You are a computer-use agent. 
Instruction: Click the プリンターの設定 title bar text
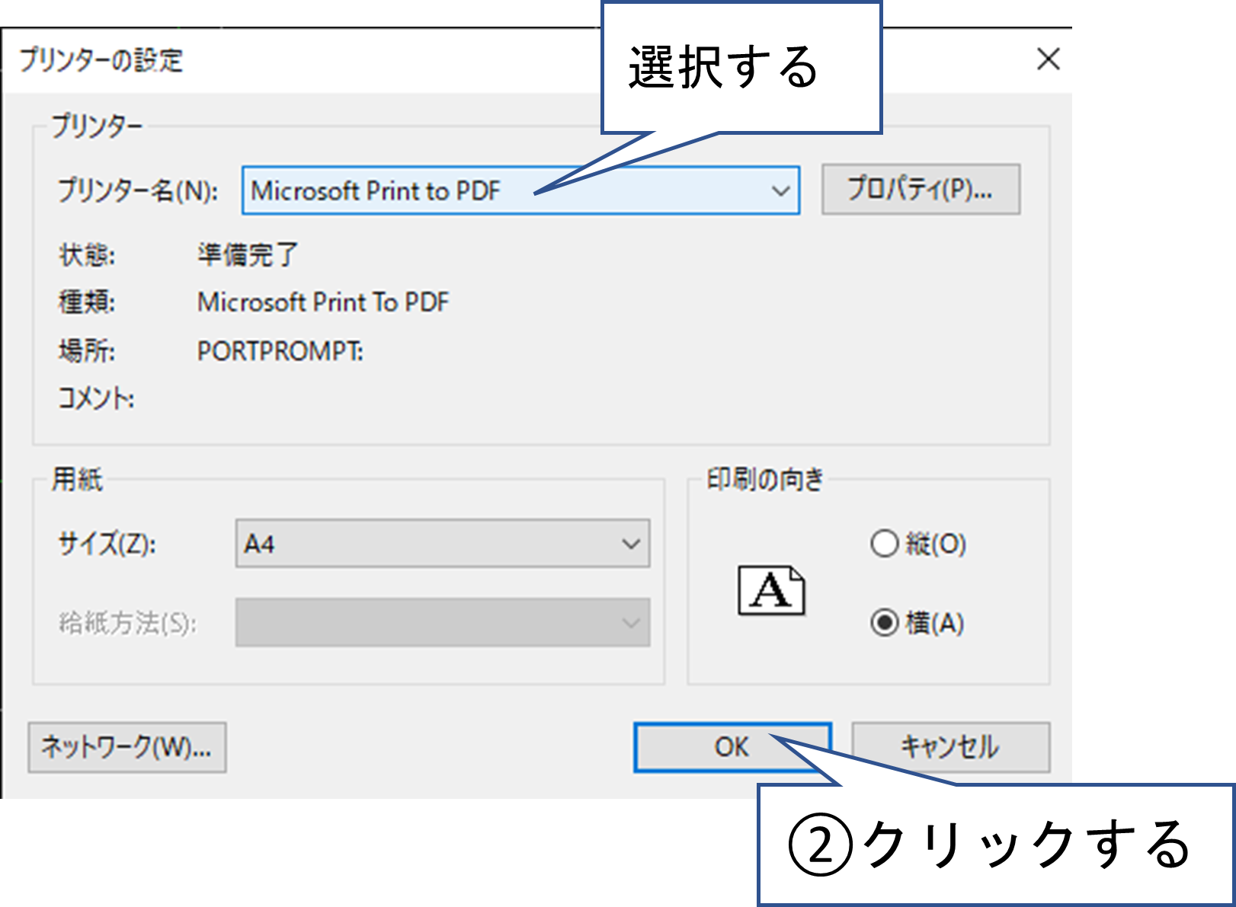[x=101, y=60]
